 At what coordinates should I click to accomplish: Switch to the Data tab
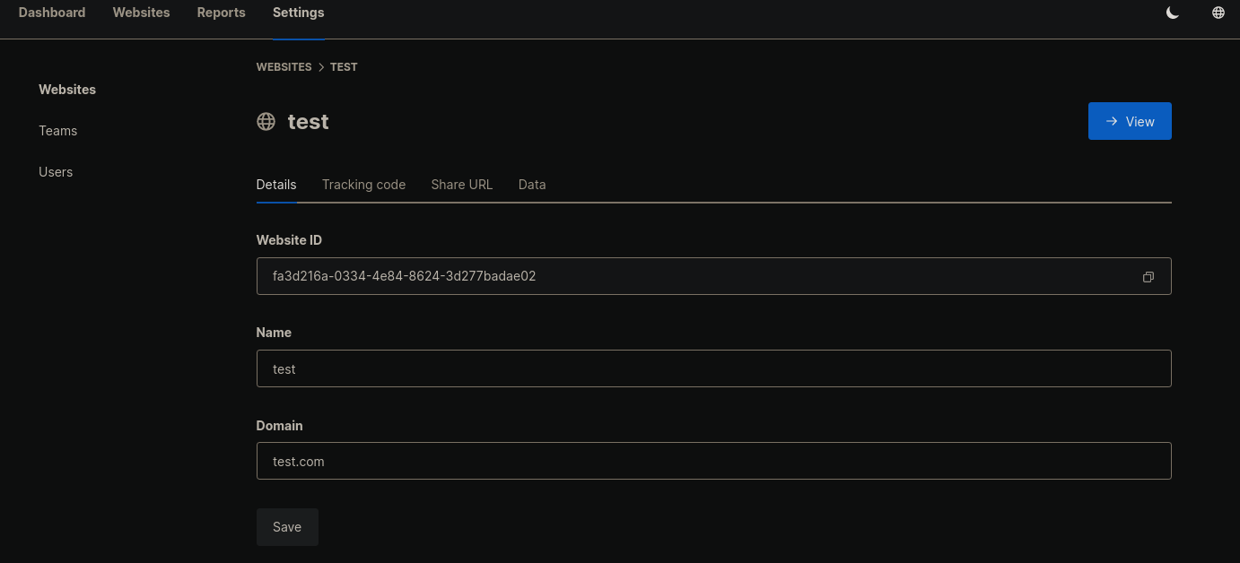coord(532,185)
